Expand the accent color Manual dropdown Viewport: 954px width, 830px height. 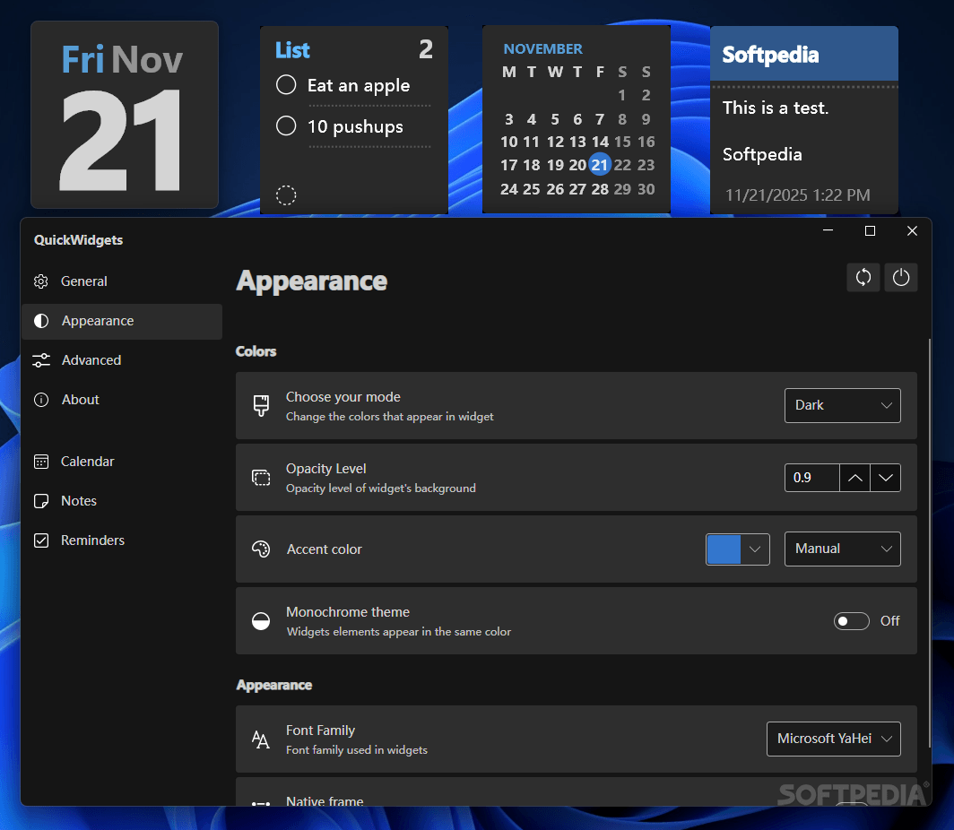[841, 549]
